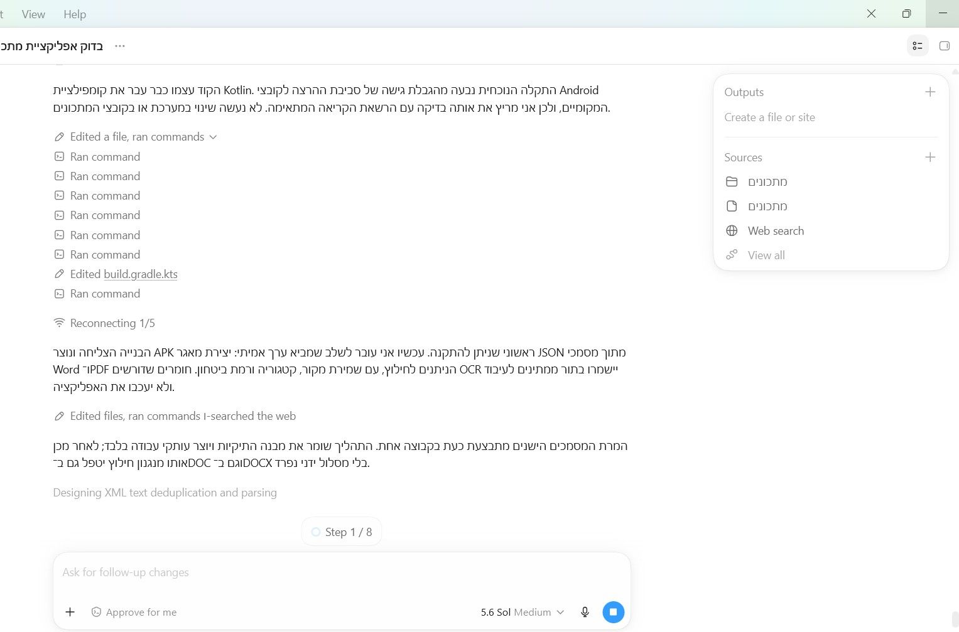Open the build.gradle.kts file link
The width and height of the screenshot is (959, 632).
[141, 274]
